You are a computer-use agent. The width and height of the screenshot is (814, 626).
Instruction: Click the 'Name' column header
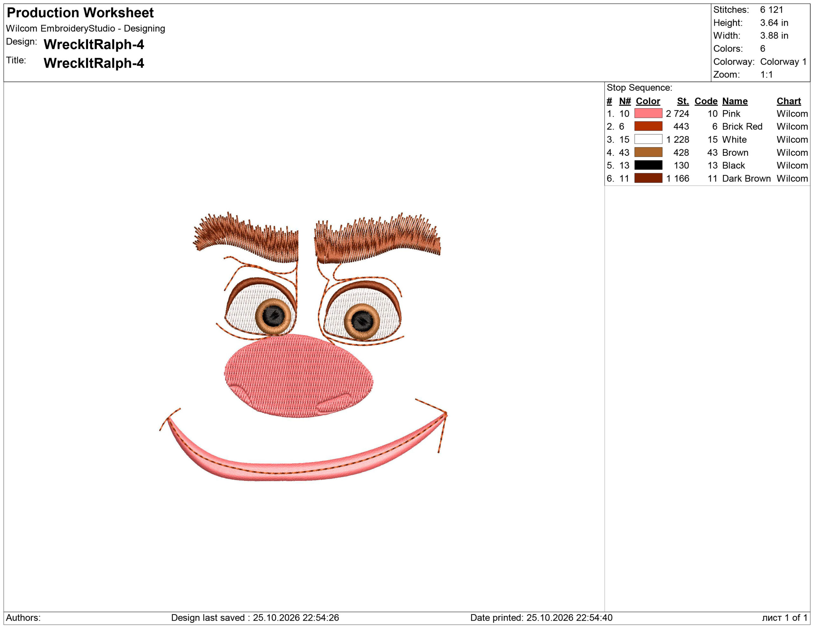point(735,101)
